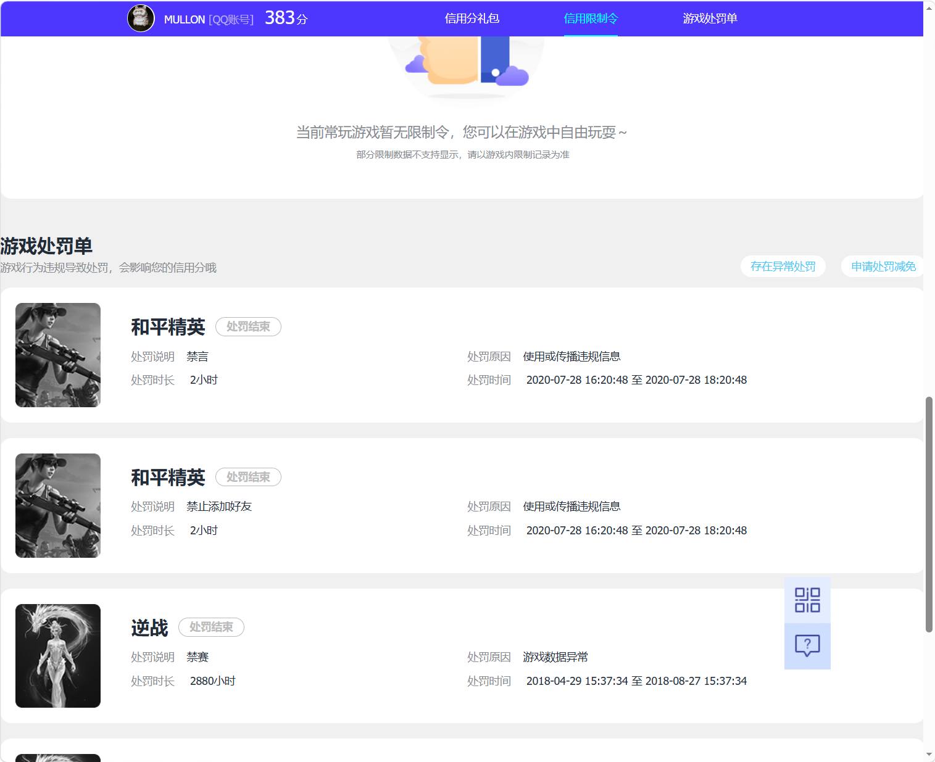Open the 信用分礼包 tab

click(x=472, y=19)
